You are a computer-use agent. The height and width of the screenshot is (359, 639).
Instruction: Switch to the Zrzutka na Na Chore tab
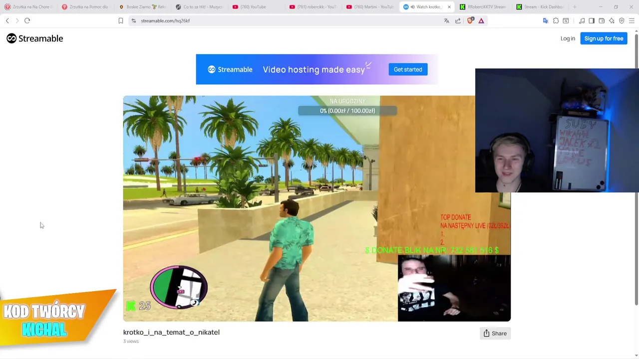click(x=28, y=7)
